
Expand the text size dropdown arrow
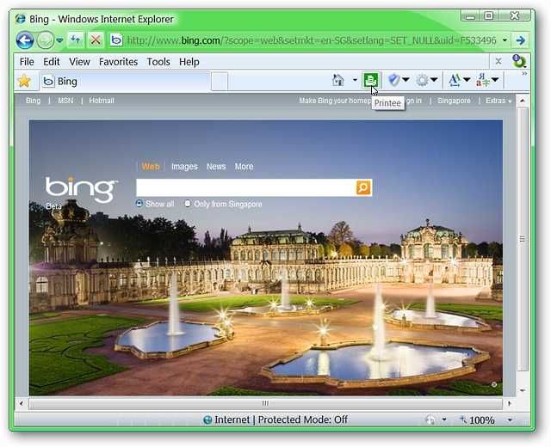pos(467,80)
